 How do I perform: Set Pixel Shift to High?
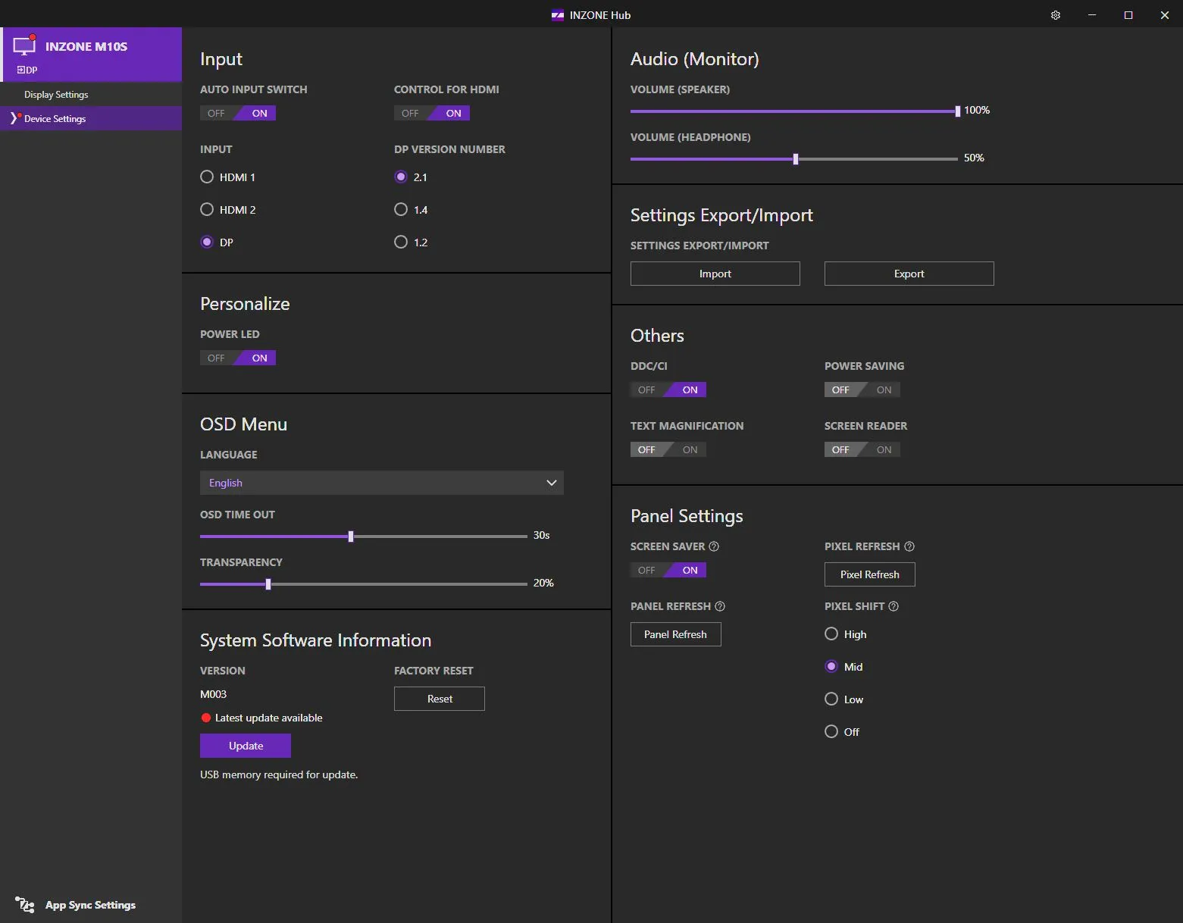click(831, 634)
